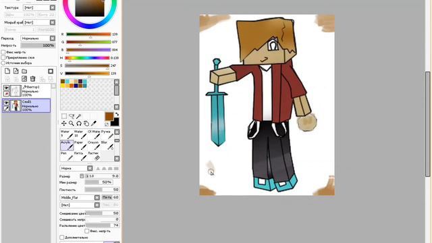Choose the Paper brush
The height and width of the screenshot is (243, 432).
tap(80, 145)
